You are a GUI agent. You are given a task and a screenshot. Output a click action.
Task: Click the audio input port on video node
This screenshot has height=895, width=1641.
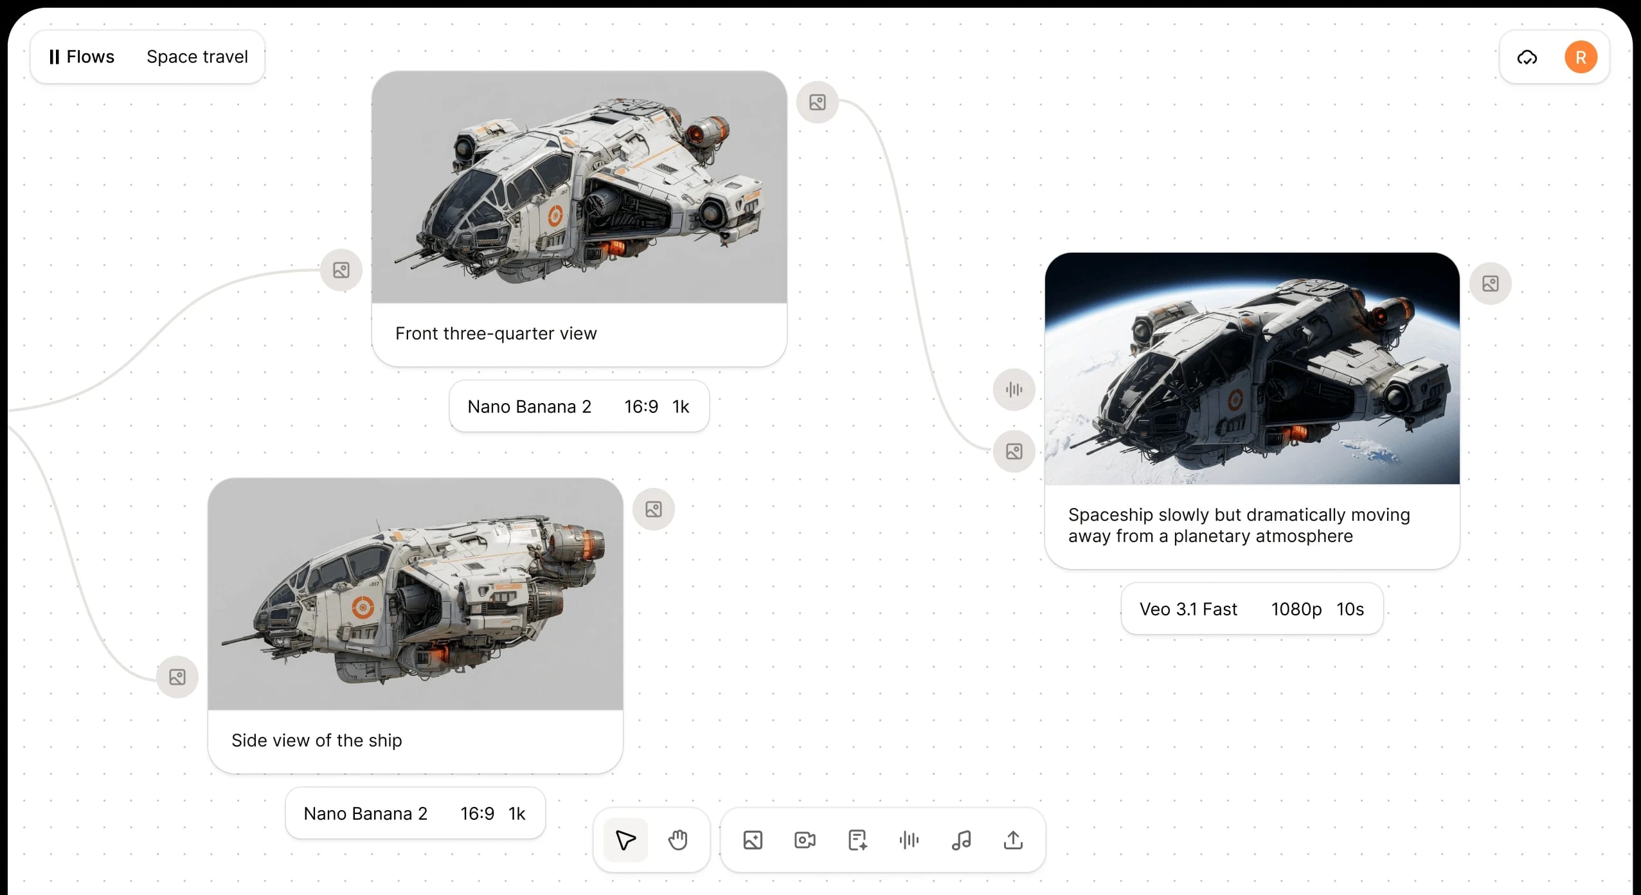point(1014,389)
